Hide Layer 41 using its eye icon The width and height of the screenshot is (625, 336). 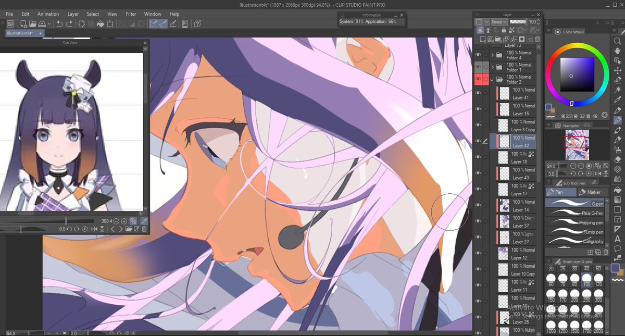click(x=478, y=93)
